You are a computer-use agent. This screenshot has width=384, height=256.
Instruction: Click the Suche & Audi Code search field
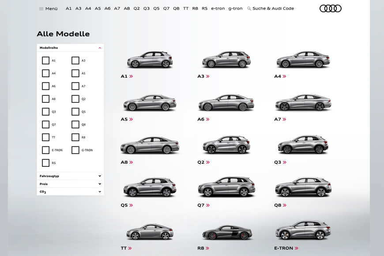pos(273,8)
